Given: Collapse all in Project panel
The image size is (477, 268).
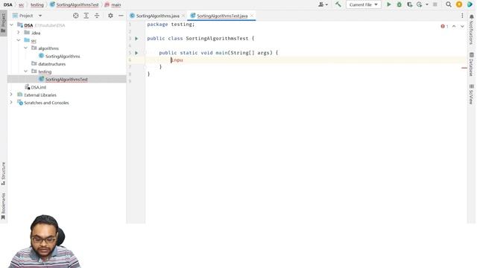Looking at the screenshot, I should pos(97,16).
